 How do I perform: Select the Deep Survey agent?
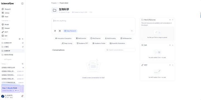(67, 43)
